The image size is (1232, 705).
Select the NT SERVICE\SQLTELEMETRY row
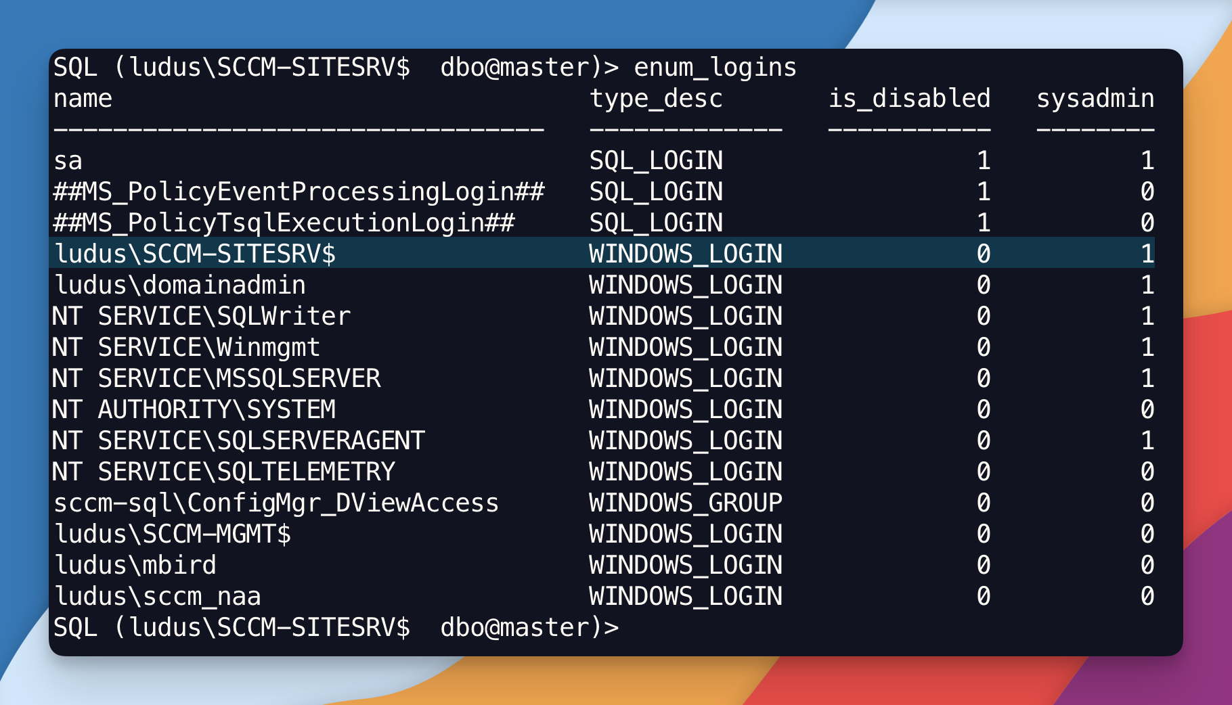coord(225,472)
